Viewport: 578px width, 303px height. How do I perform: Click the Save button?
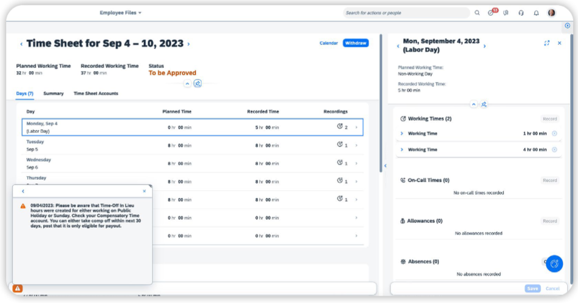pyautogui.click(x=532, y=288)
